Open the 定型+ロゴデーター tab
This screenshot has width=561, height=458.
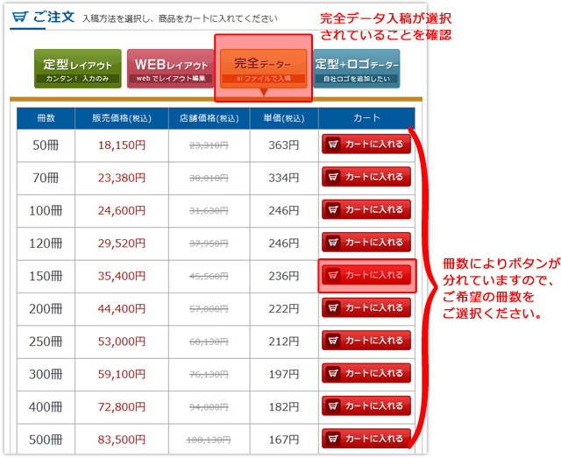pos(357,68)
